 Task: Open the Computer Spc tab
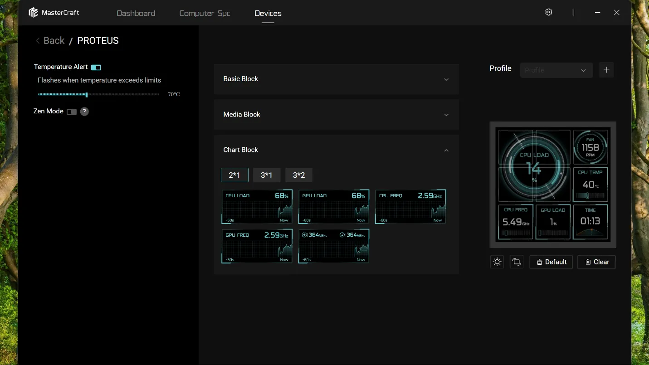[x=205, y=13]
